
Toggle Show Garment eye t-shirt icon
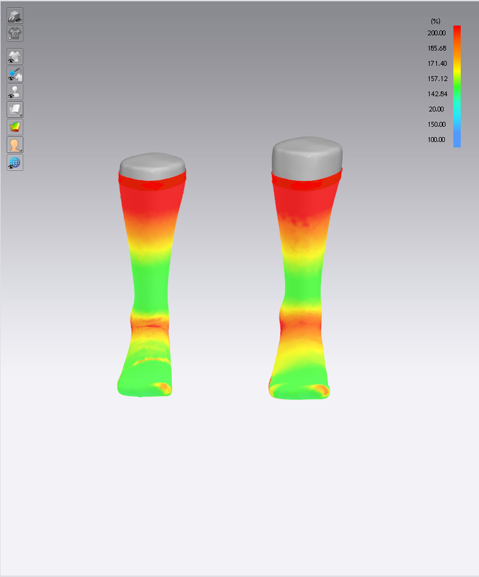tap(15, 57)
